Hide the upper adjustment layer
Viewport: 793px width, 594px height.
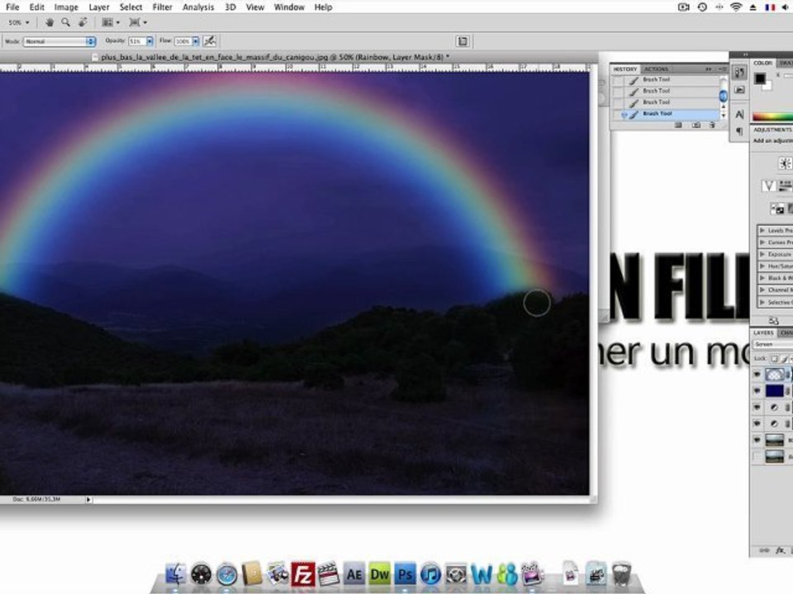tap(757, 407)
